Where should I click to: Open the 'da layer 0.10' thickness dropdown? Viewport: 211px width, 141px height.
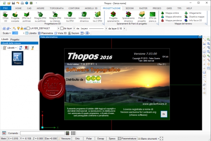(124, 28)
